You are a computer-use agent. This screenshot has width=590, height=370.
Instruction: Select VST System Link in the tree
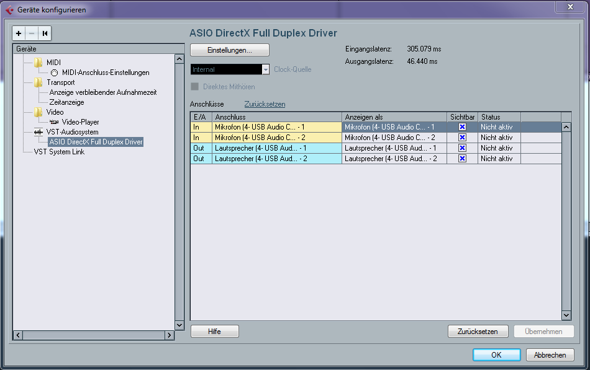[59, 152]
